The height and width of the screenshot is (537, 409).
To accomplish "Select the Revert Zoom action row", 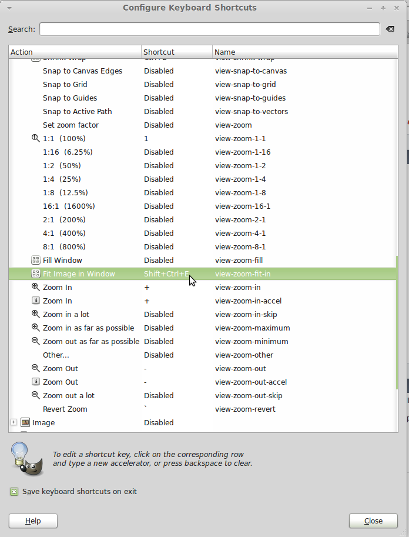I will [203, 409].
